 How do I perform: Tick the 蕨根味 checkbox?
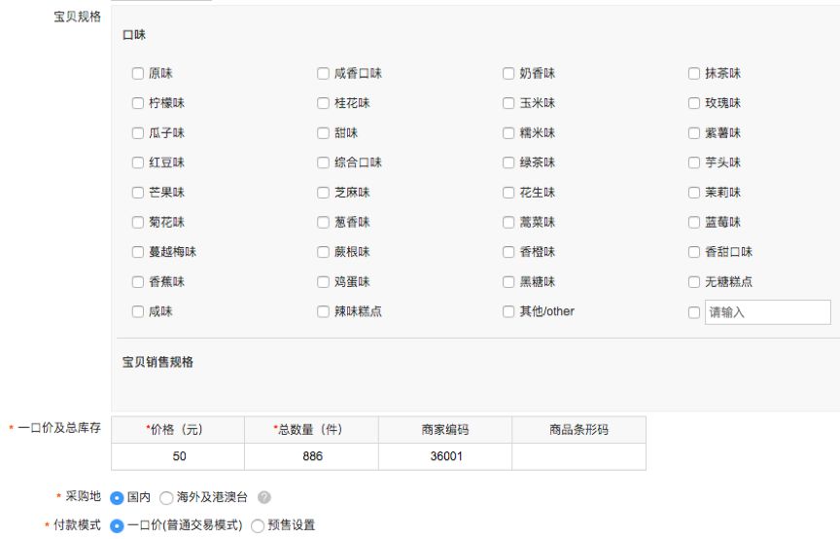(x=323, y=252)
